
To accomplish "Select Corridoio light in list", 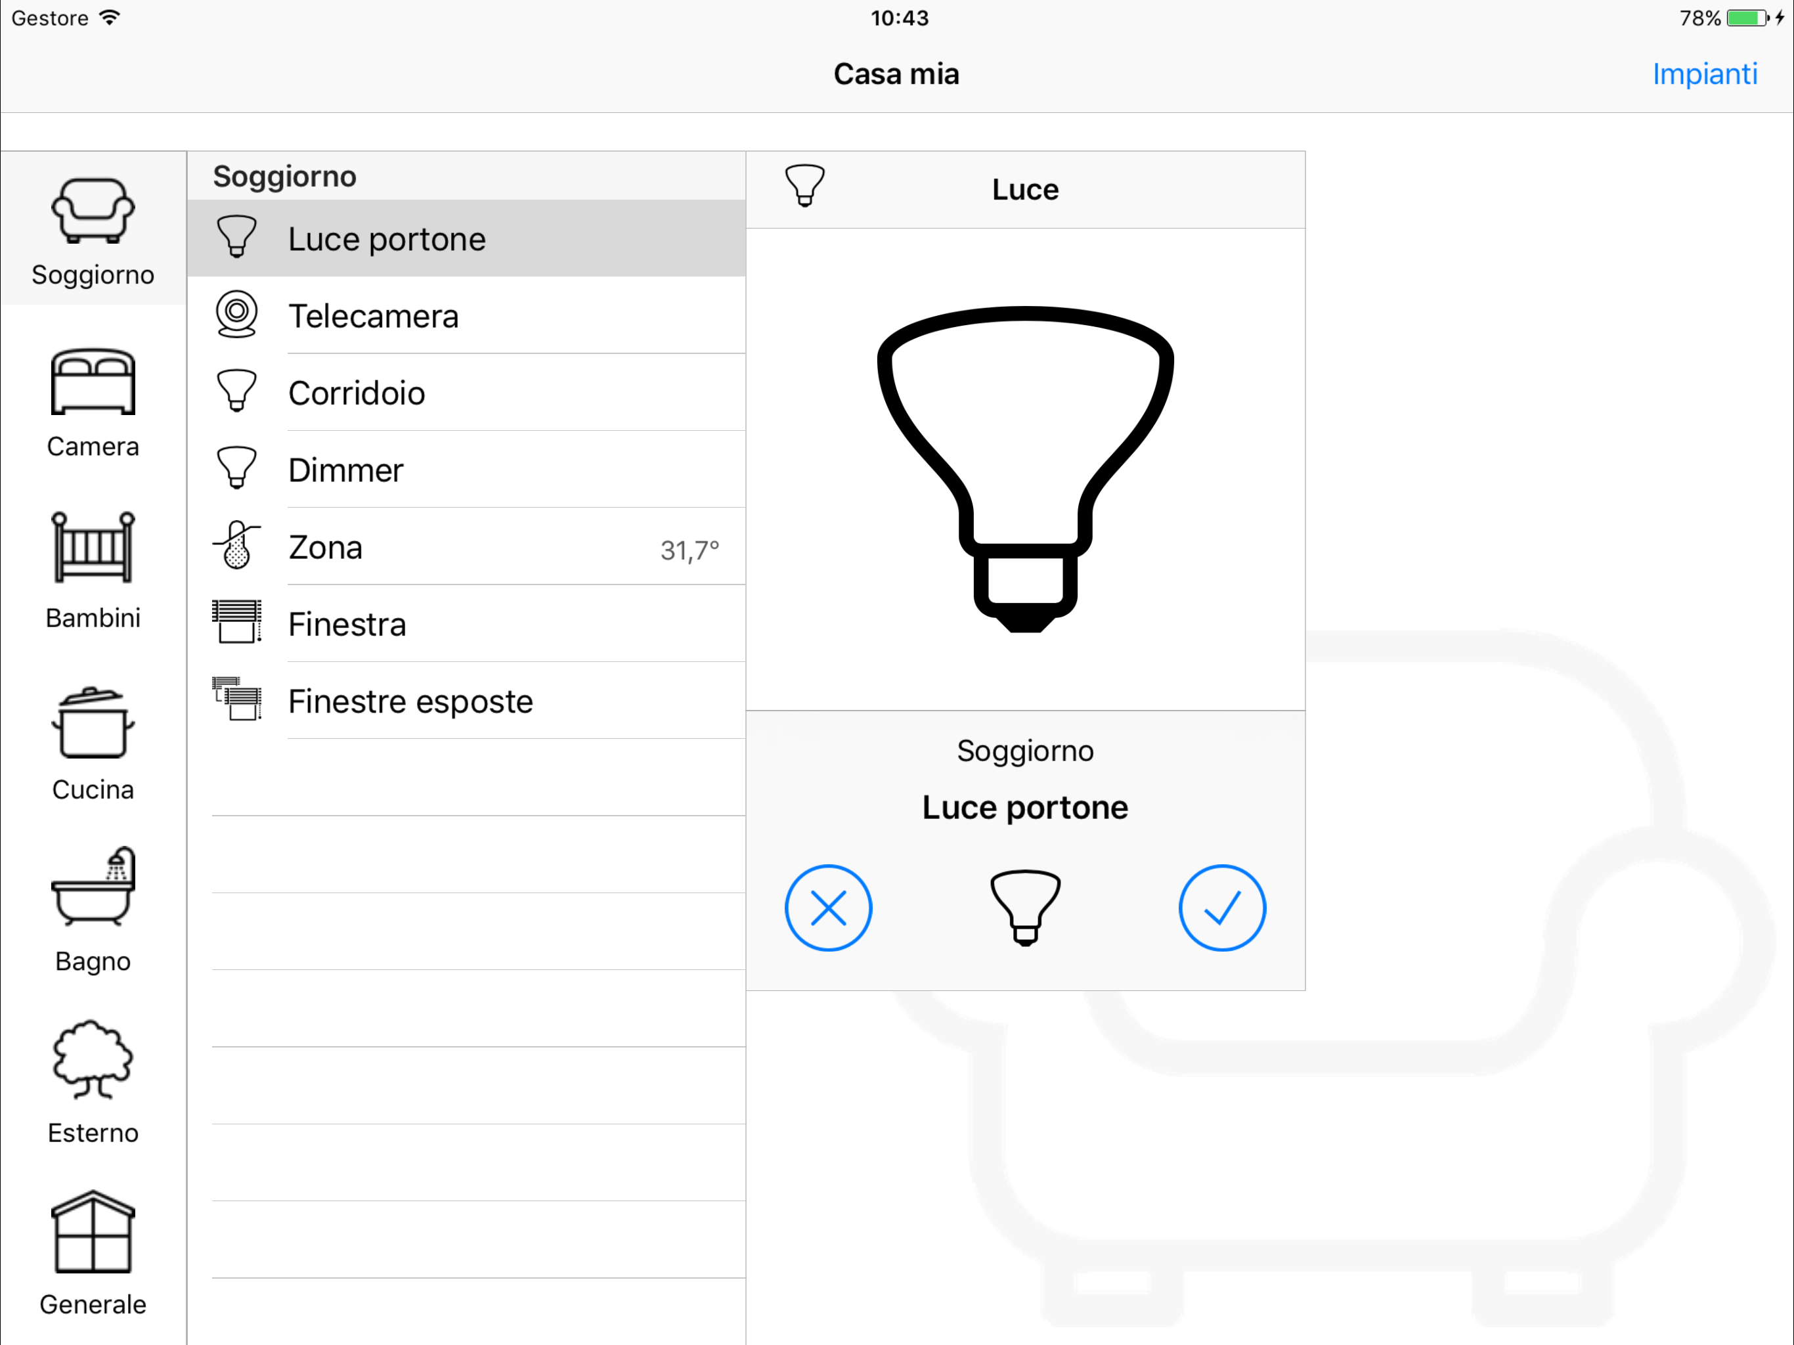I will [357, 393].
